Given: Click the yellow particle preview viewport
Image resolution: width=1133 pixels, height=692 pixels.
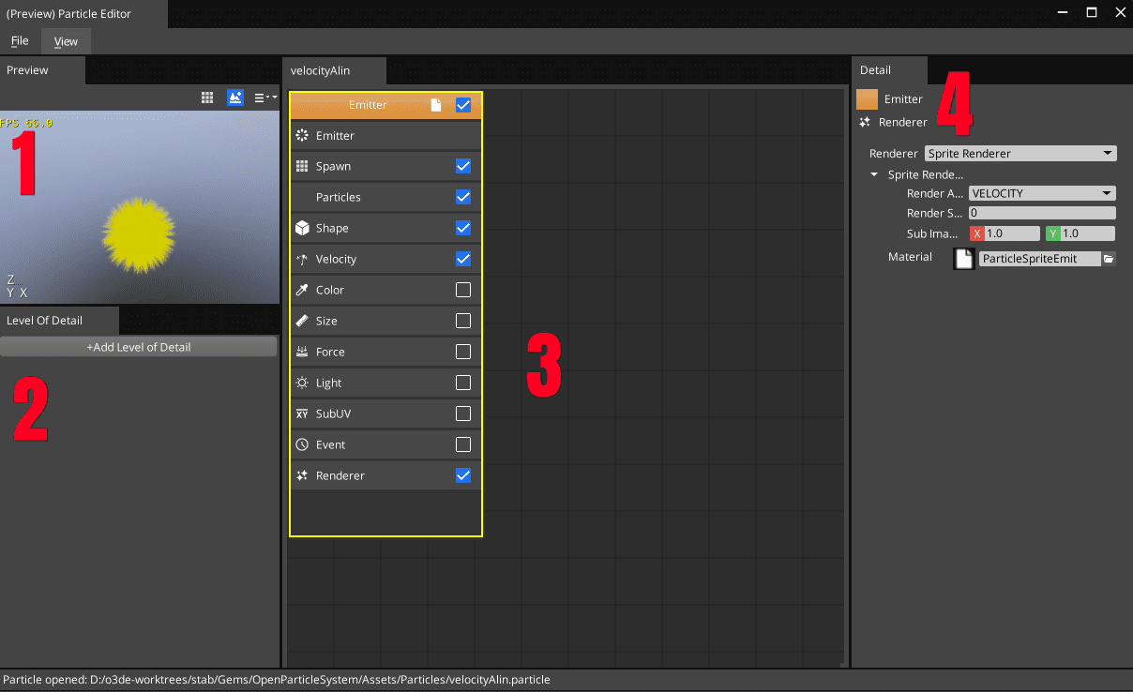Looking at the screenshot, I should click(140, 207).
